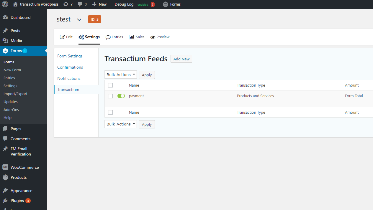This screenshot has height=210, width=373.
Task: Switch to the Edit tab
Action: point(66,37)
